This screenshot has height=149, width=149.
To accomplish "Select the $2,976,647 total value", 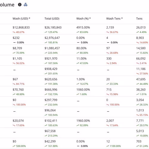I will point(52,38).
